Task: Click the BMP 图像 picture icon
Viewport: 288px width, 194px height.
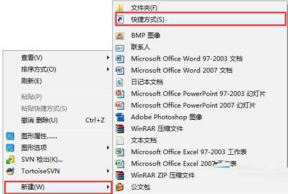Action: (120, 36)
